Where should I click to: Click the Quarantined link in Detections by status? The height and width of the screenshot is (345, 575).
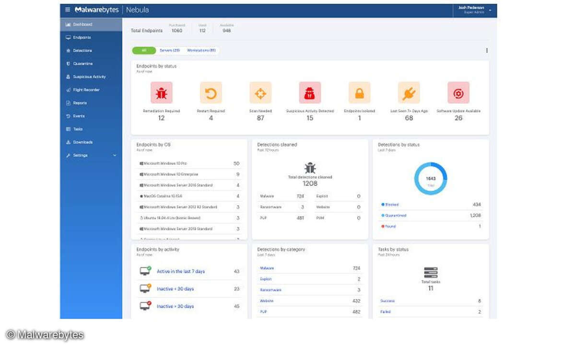[x=395, y=216]
